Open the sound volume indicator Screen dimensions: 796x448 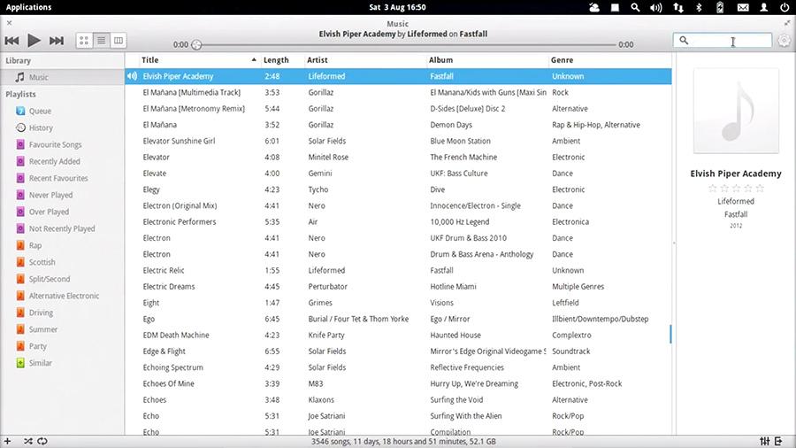point(655,7)
